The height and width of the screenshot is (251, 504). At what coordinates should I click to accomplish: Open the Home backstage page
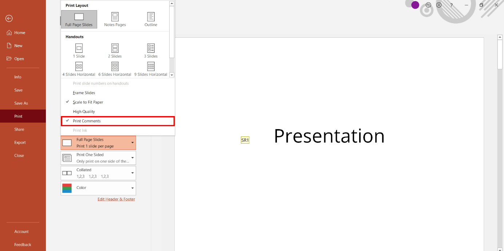pos(23,33)
